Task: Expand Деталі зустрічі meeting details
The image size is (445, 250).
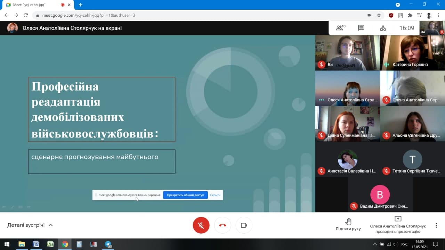Action: (x=30, y=225)
